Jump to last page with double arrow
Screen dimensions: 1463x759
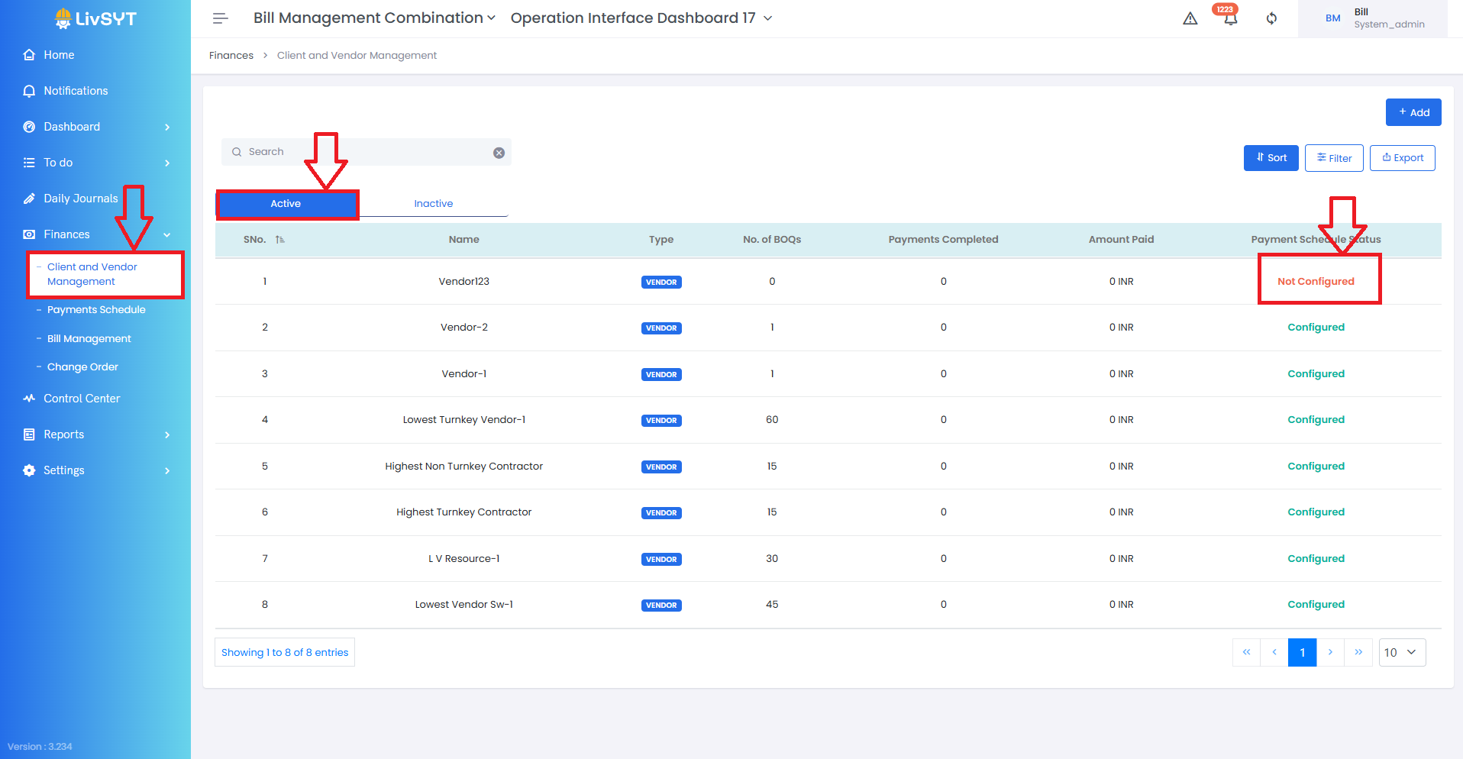point(1358,652)
